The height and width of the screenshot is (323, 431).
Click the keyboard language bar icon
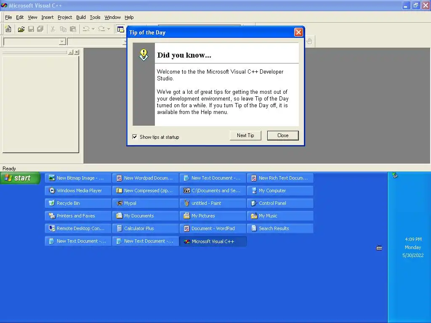point(379,248)
